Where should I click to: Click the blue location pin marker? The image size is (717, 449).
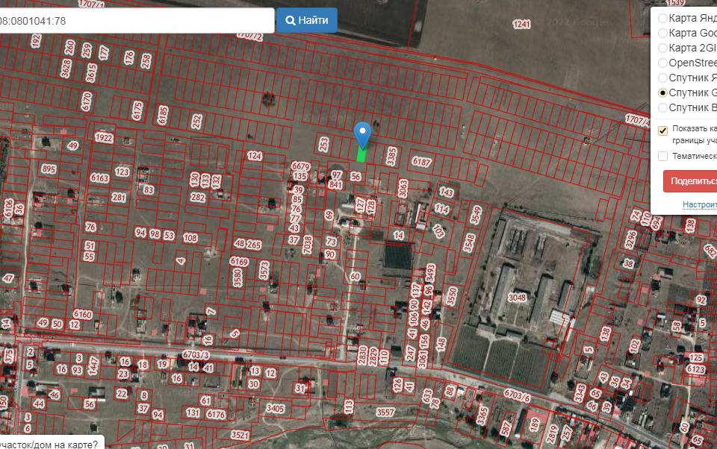click(x=362, y=134)
